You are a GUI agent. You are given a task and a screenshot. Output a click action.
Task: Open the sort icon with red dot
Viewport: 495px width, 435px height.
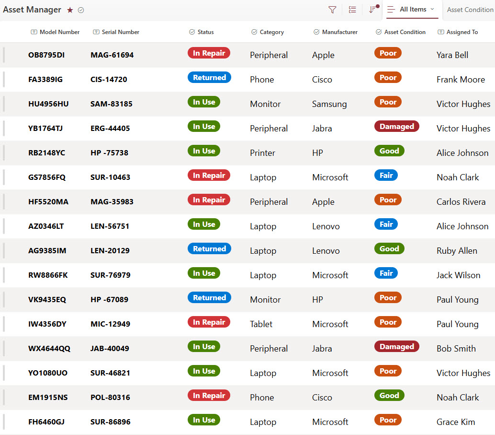pyautogui.click(x=373, y=9)
